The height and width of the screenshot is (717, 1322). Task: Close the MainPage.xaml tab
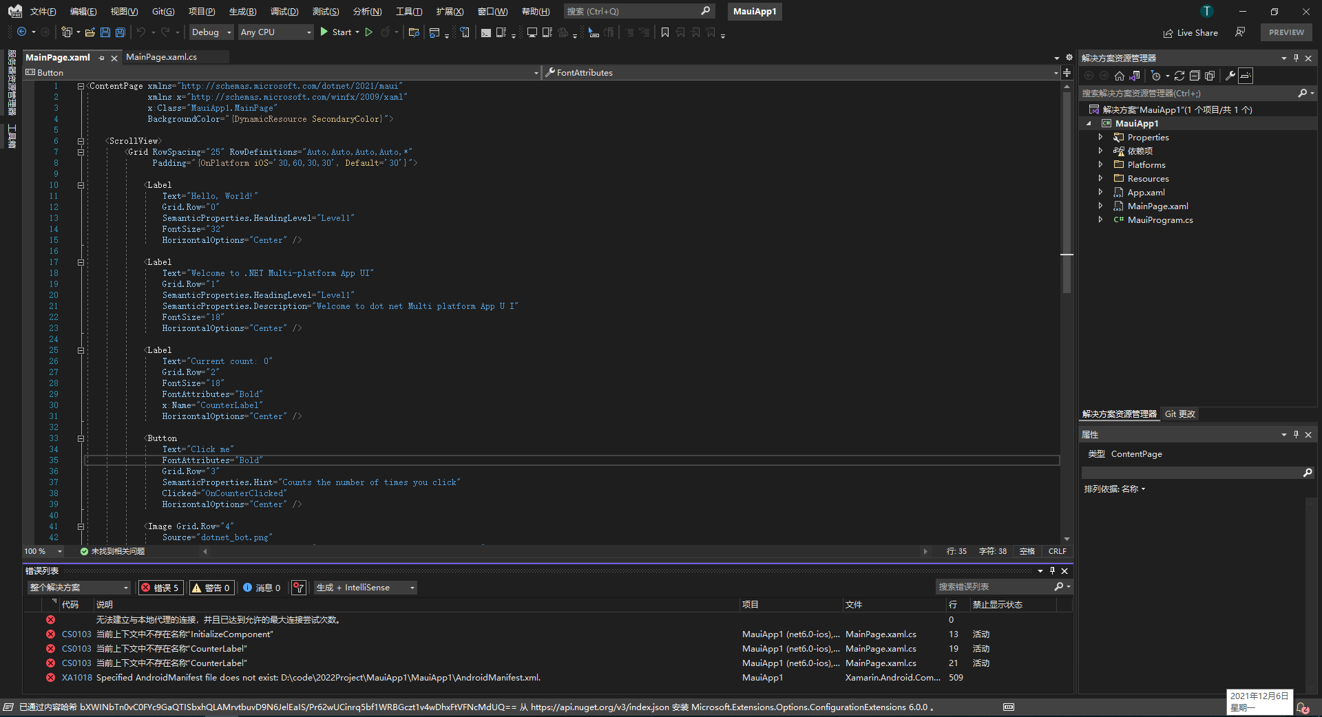(114, 58)
